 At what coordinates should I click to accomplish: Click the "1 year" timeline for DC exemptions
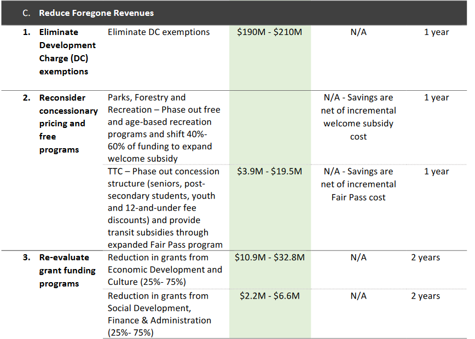point(436,32)
